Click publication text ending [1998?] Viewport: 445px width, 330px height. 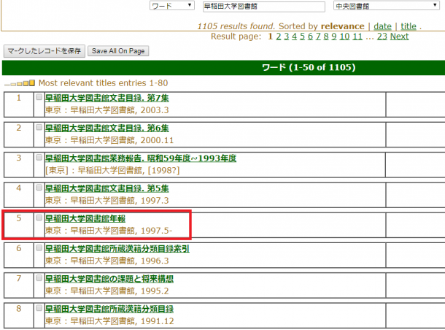click(112, 170)
